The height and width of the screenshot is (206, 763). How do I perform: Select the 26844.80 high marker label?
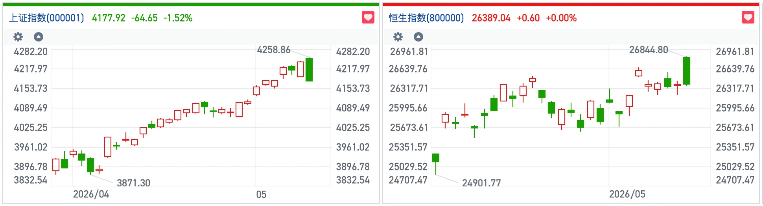point(649,50)
